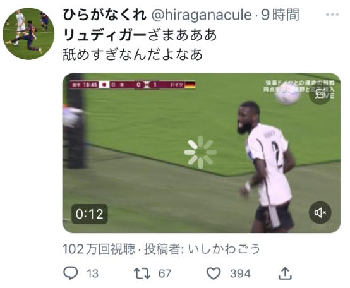Unmute the video with the speaker icon
Viewport: 350px width, 288px height.
click(x=320, y=212)
